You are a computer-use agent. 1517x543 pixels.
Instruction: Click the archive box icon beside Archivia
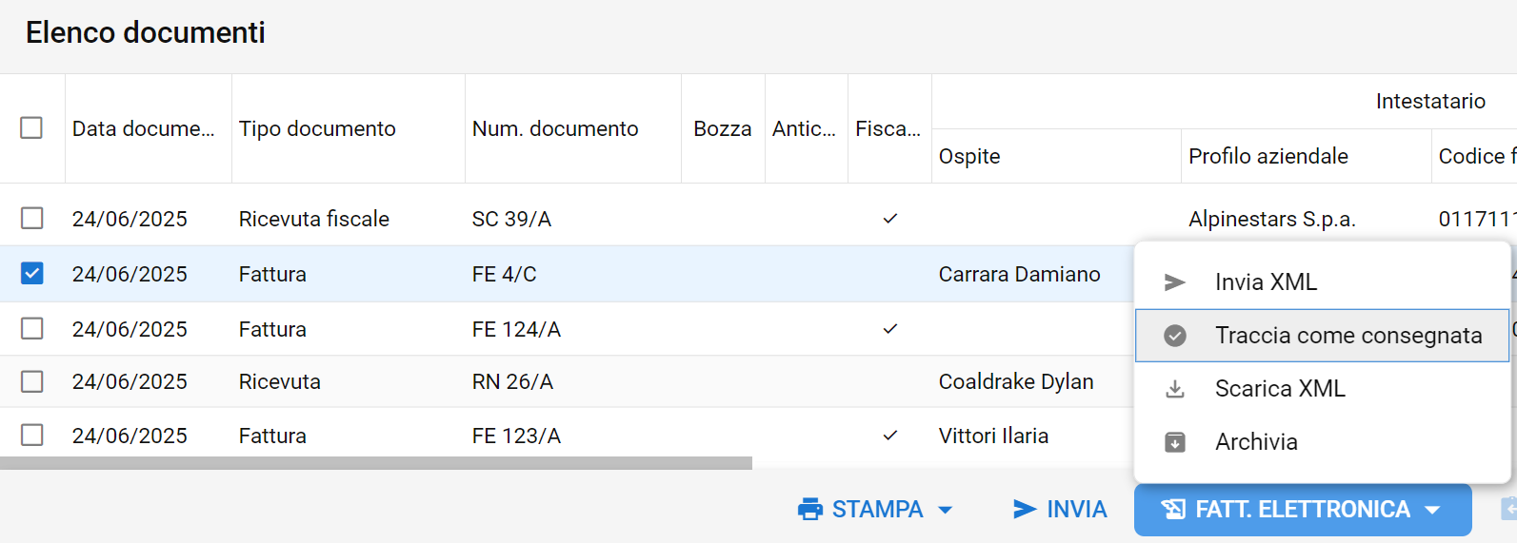click(1175, 442)
